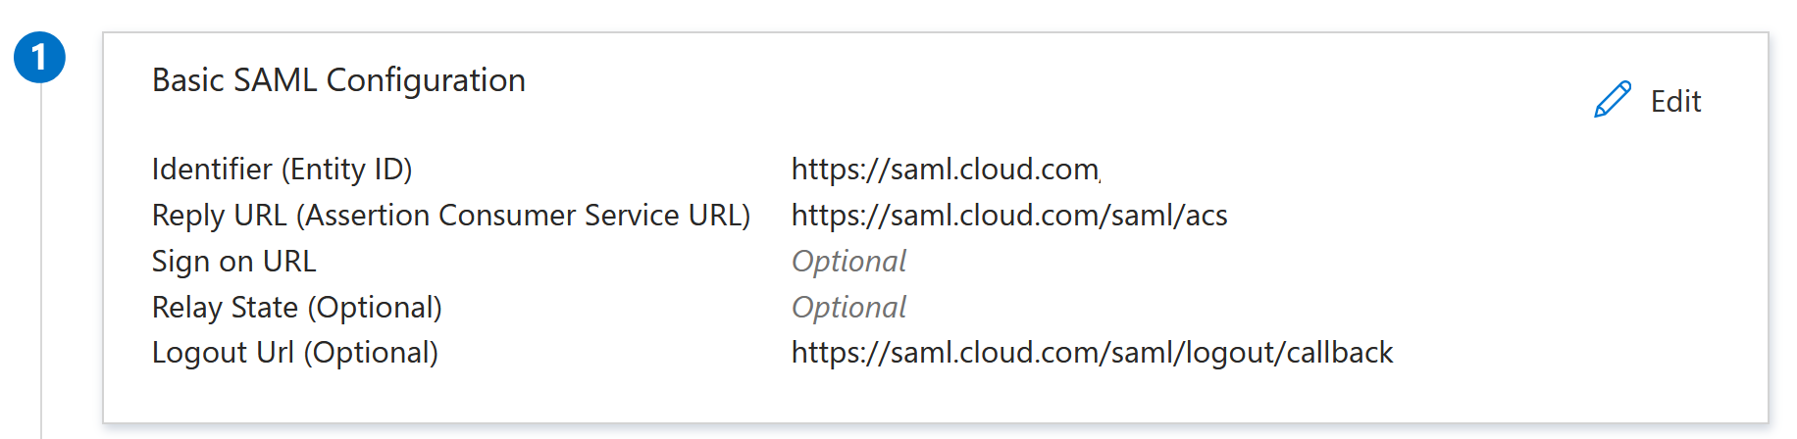Click the (Entity ID) parenthetical text
The image size is (1797, 439).
tap(347, 170)
